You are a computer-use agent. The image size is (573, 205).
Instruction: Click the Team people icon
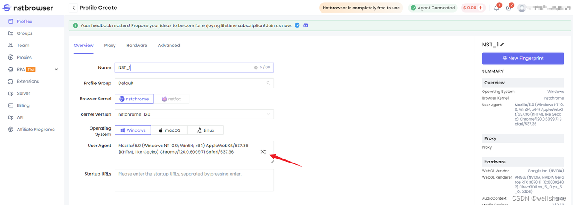pos(11,46)
